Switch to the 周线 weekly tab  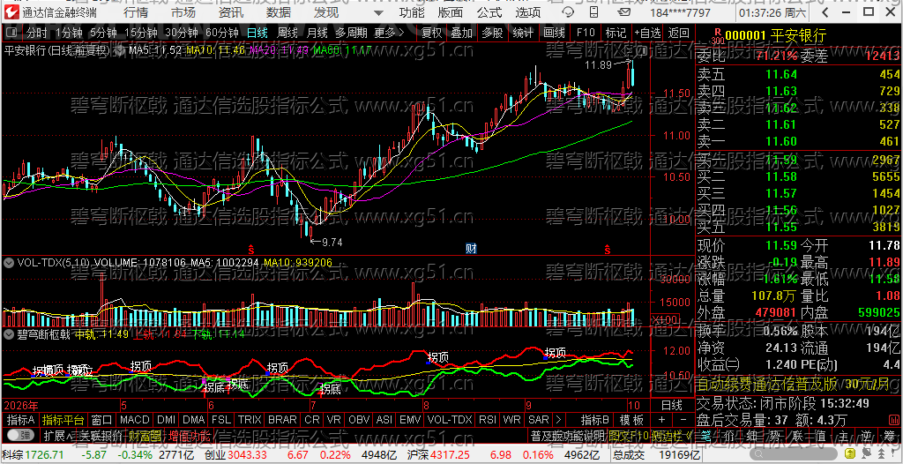(x=287, y=33)
